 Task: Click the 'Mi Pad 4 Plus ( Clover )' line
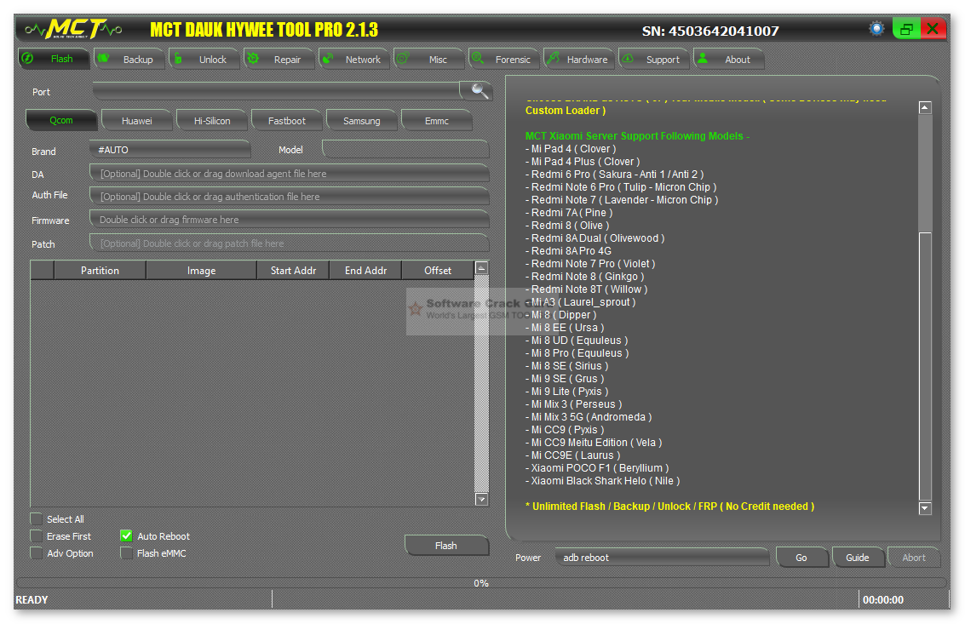[583, 161]
